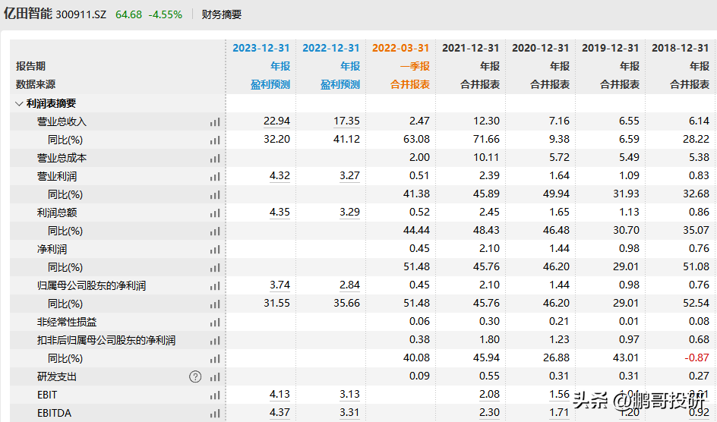This screenshot has width=717, height=422.
Task: Open chart icon for EBITDA row
Action: click(x=215, y=414)
